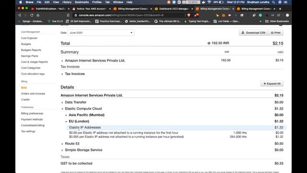Collapse the Elastic Compute Cloud section
307x173 pixels.
[x=62, y=109]
